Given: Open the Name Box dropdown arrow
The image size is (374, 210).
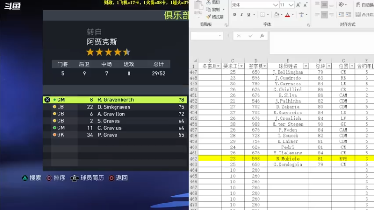Looking at the screenshot, I should pyautogui.click(x=220, y=35).
